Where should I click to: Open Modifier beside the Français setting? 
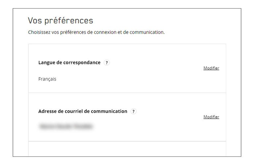tap(211, 68)
